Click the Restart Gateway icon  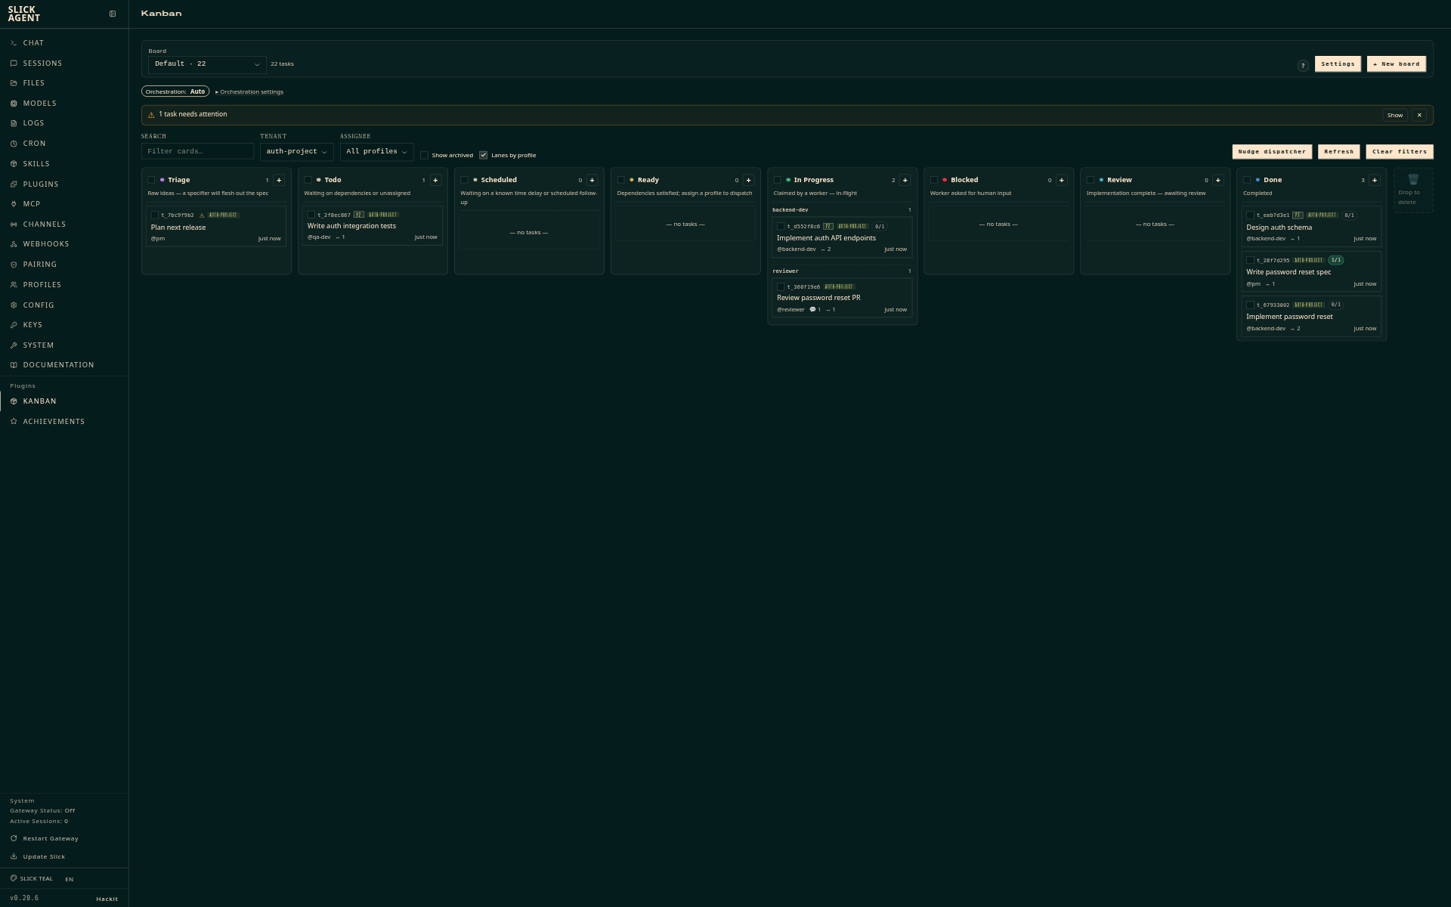[14, 838]
